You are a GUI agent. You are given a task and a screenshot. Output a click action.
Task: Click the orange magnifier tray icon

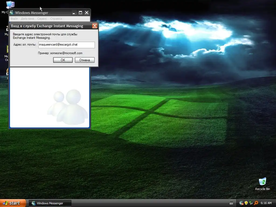(256, 203)
